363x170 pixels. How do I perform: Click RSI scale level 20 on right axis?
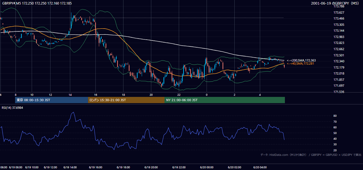click(335, 150)
